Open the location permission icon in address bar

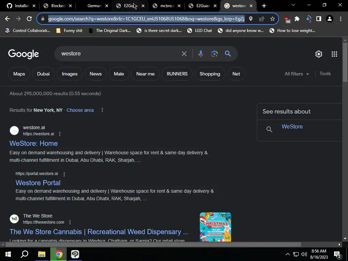click(251, 19)
